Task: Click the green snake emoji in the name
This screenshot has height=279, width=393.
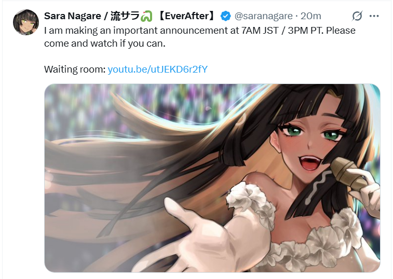Action: 146,16
